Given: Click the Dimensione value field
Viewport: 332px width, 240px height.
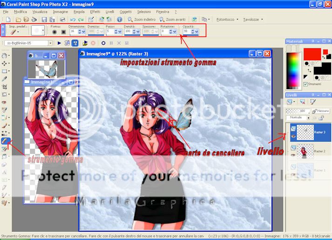Looking at the screenshot, I should (x=74, y=32).
